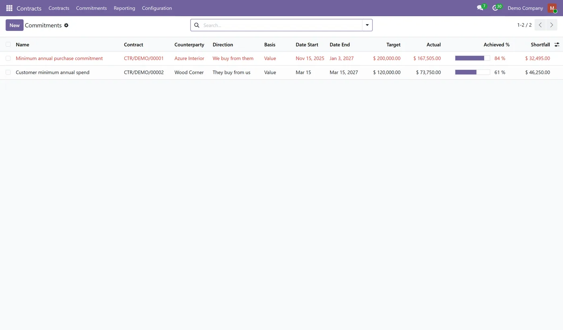563x330 pixels.
Task: Click the Mar 15 start date cell
Action: tap(303, 72)
